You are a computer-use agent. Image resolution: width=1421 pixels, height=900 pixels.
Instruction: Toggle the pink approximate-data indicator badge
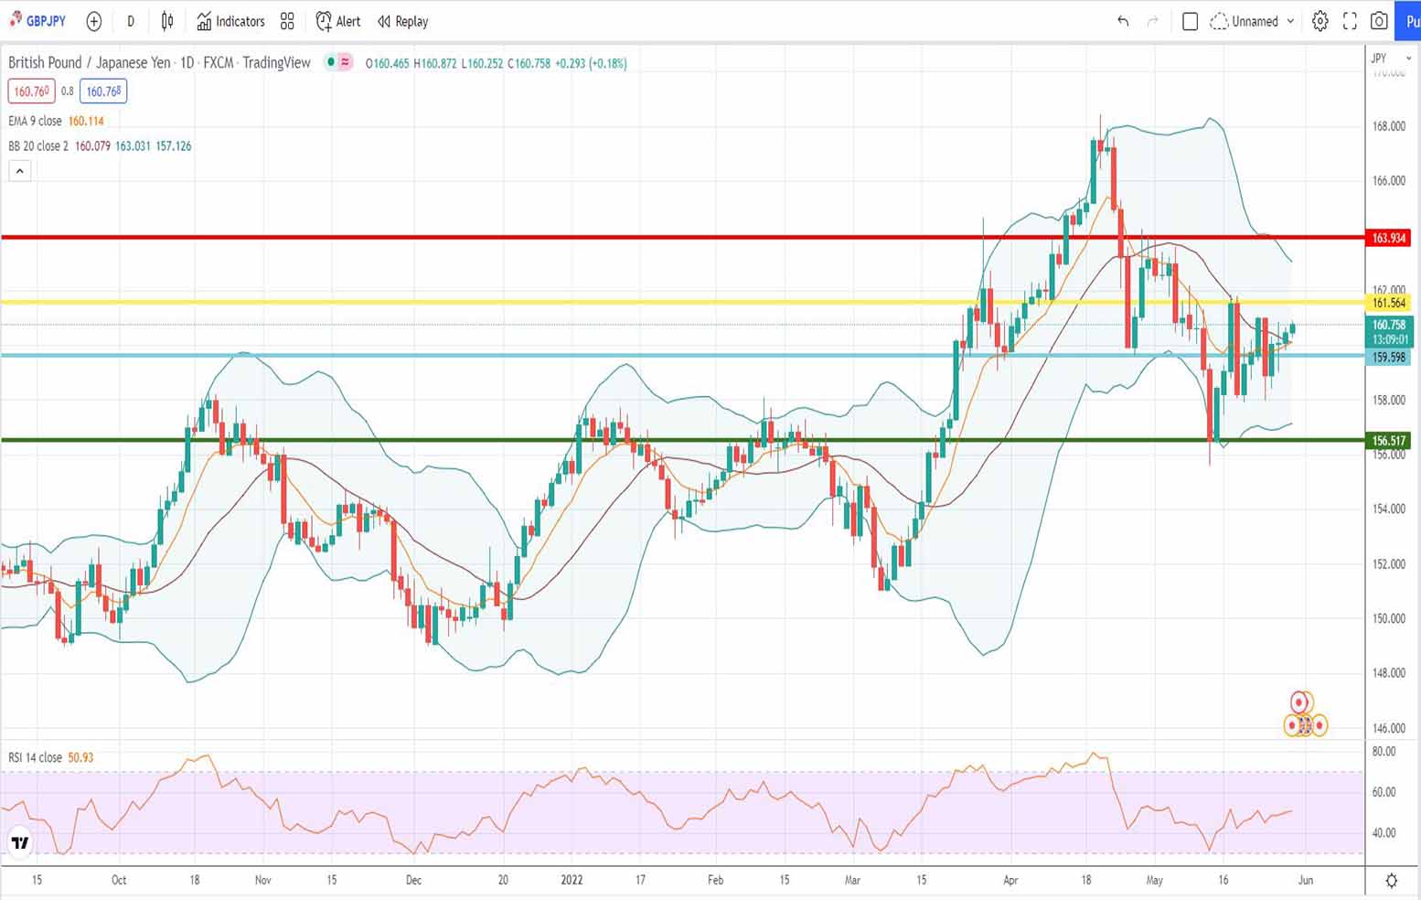click(x=346, y=63)
